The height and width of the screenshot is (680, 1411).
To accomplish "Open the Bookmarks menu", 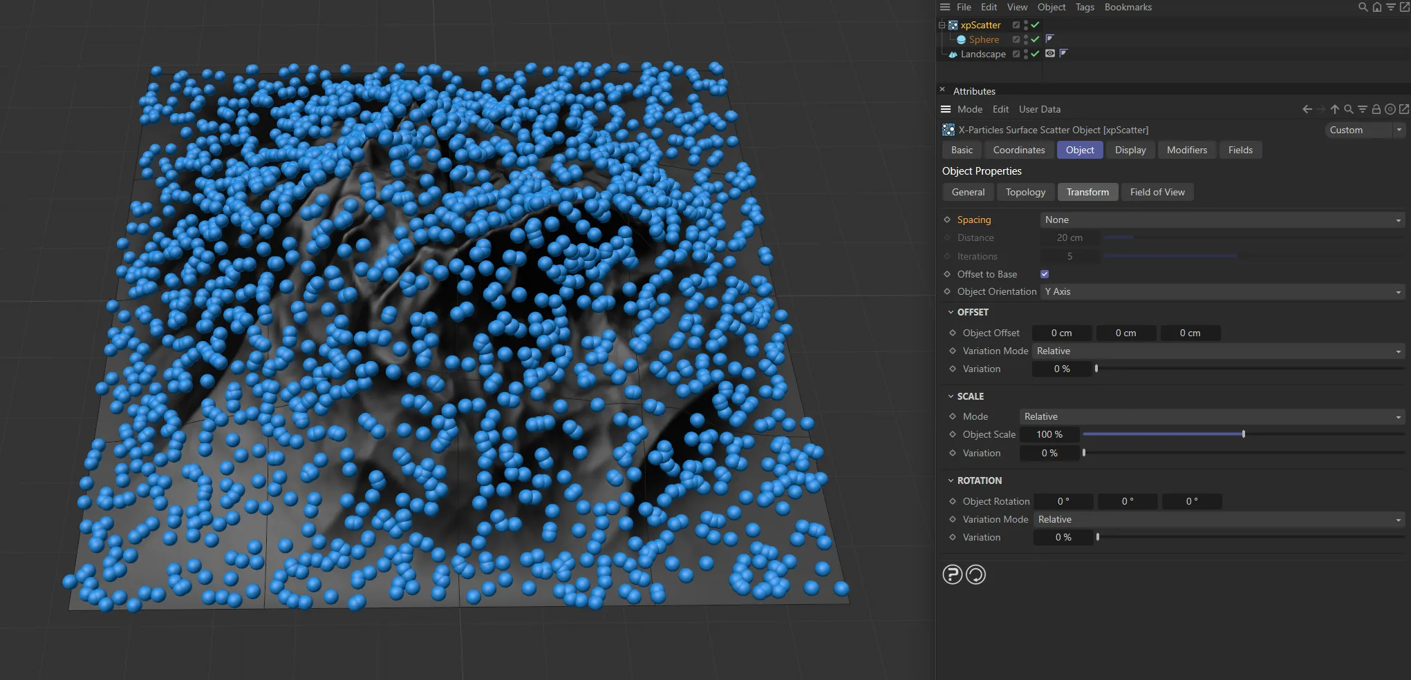I will 1128,7.
